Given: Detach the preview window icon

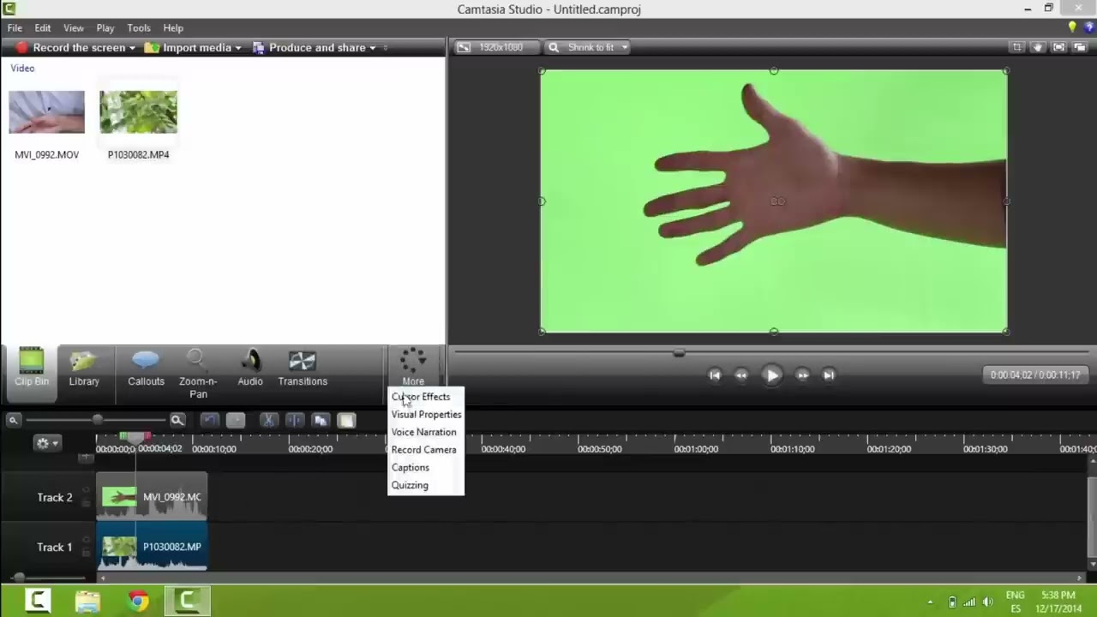Looking at the screenshot, I should 1079,47.
